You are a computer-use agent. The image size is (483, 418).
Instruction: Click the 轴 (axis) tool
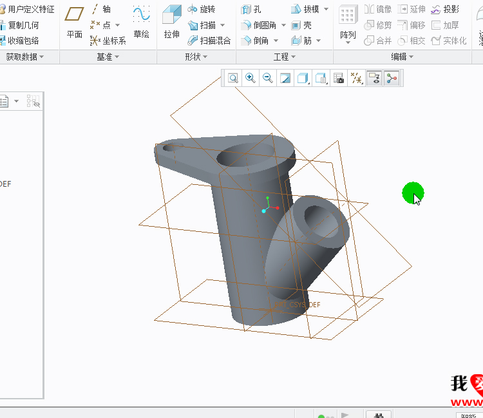point(100,9)
